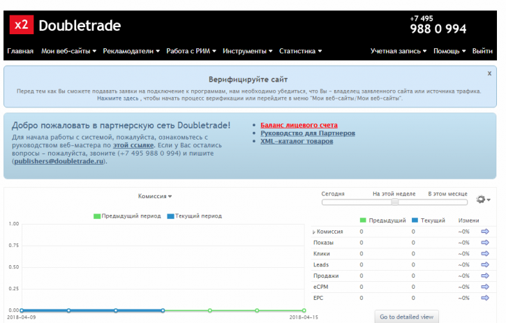Open the Работа с РИМ dropdown menu

tap(191, 51)
